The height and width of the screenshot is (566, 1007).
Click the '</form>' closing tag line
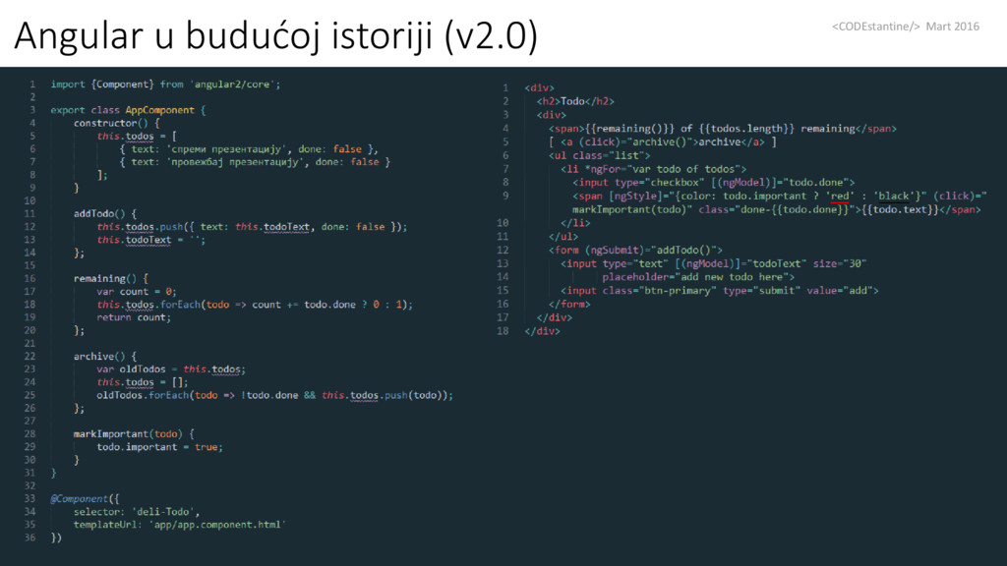569,304
